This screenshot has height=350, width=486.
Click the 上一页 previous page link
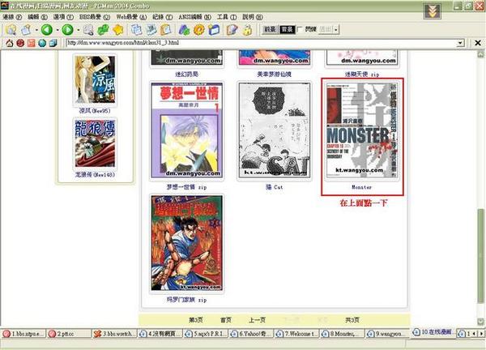click(x=257, y=320)
